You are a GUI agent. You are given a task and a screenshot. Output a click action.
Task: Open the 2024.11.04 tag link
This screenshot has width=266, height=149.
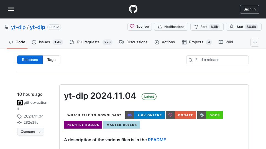point(34,116)
